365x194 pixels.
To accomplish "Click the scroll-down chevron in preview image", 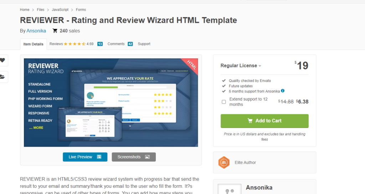I will coord(130,126).
